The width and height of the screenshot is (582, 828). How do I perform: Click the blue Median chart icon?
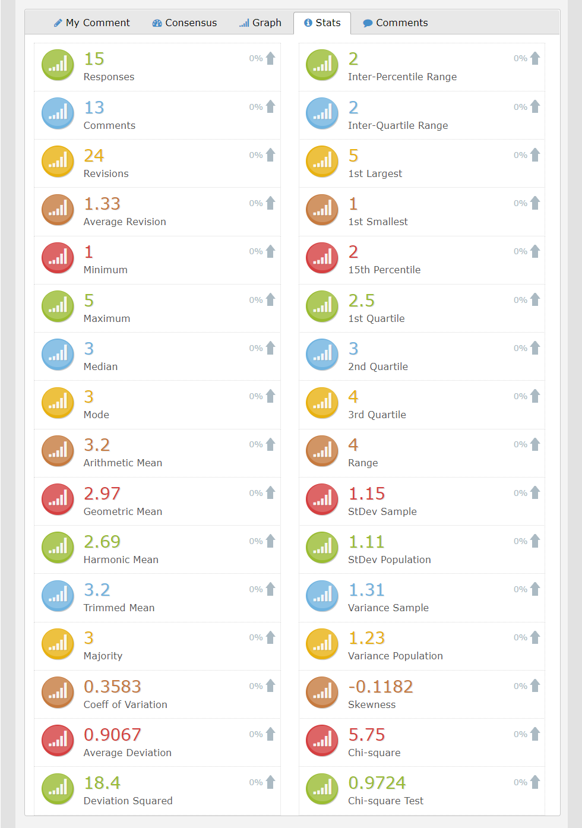[58, 355]
